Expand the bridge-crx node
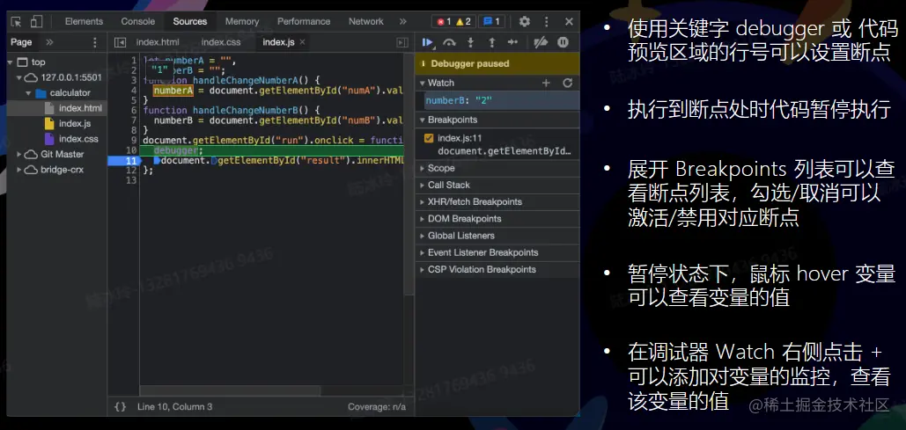 [19, 170]
